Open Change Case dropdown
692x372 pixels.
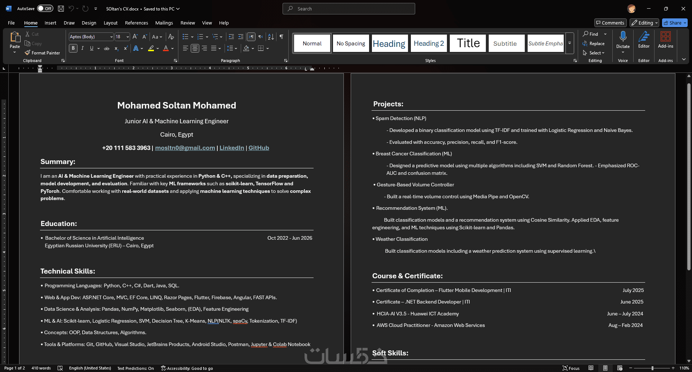pos(157,37)
